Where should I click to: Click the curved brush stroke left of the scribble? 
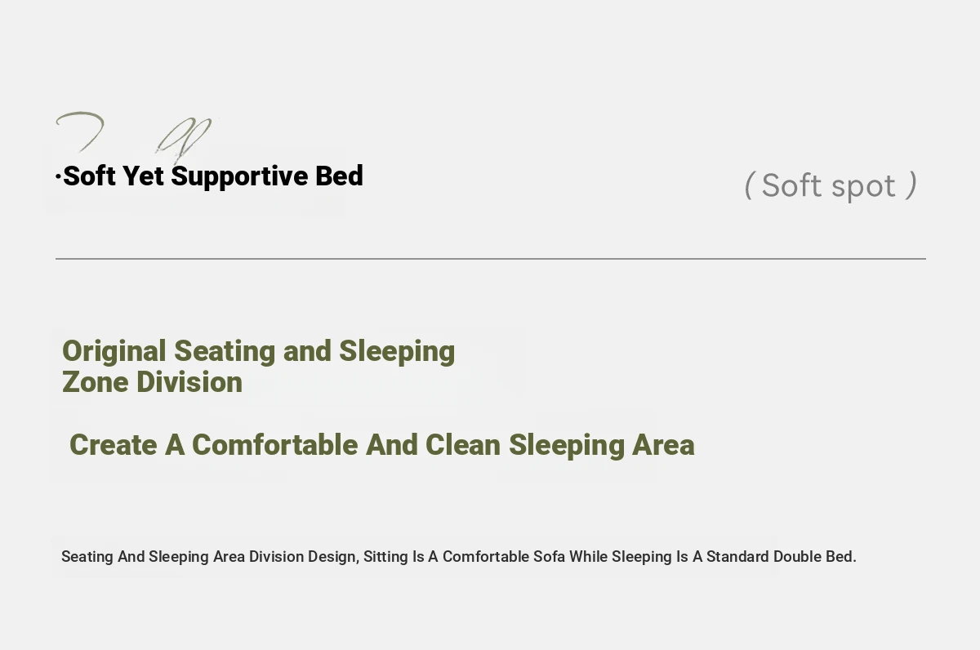[x=80, y=132]
